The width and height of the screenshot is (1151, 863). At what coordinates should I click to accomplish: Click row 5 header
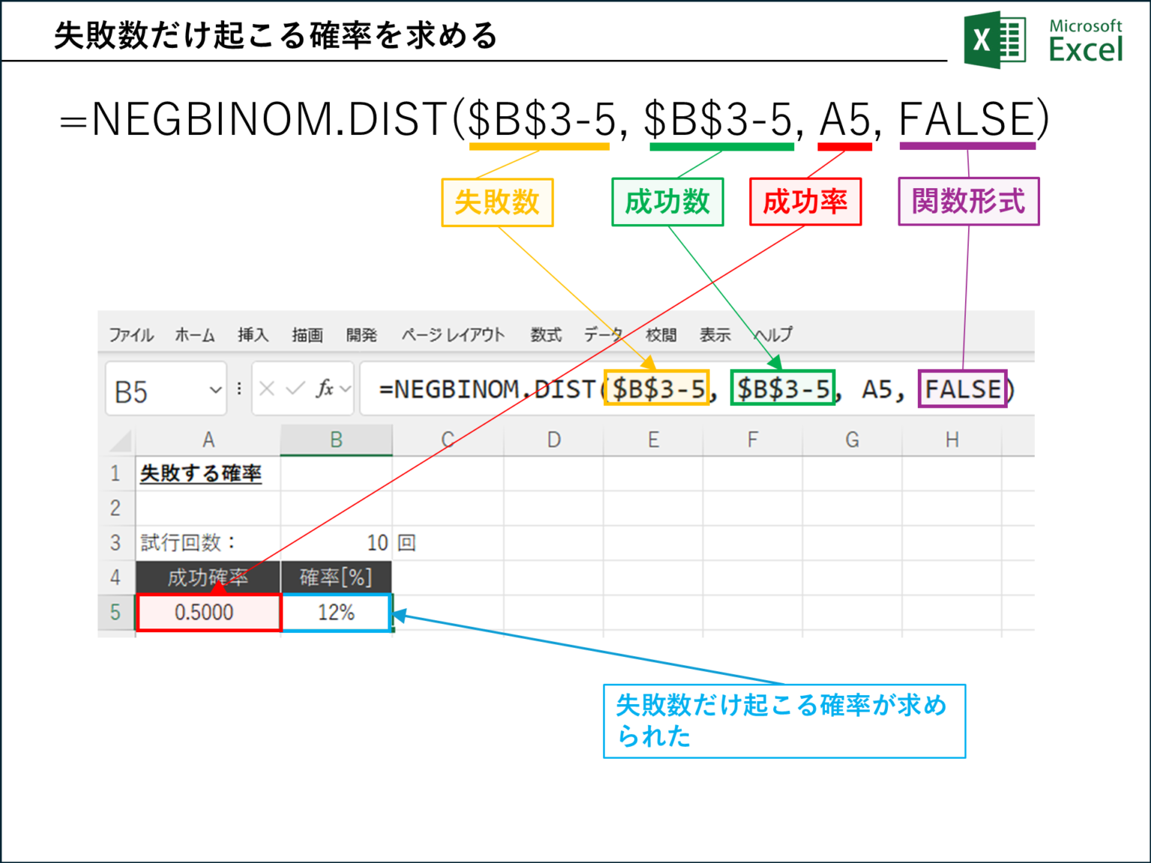116,612
